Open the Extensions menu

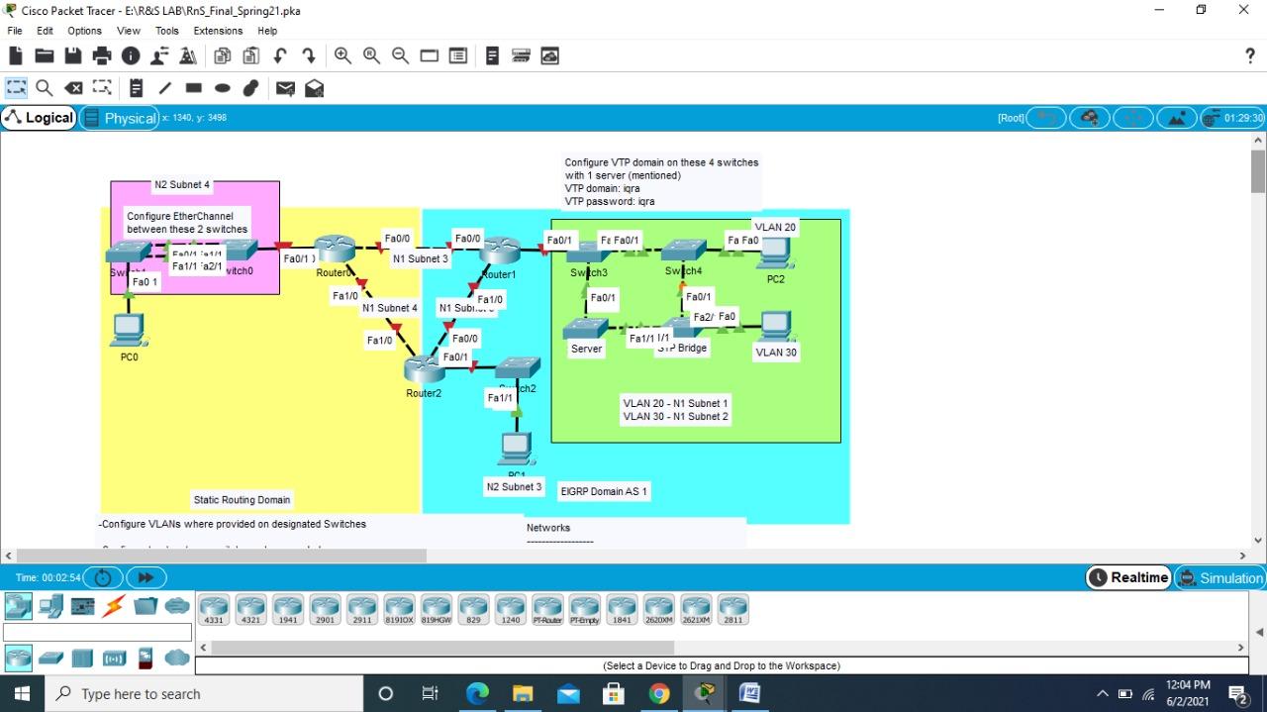pos(217,31)
